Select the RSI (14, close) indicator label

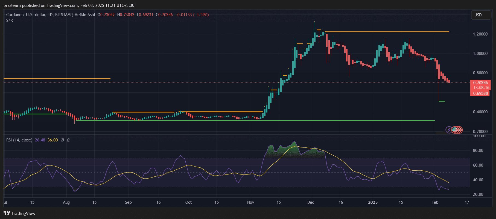tap(19, 140)
